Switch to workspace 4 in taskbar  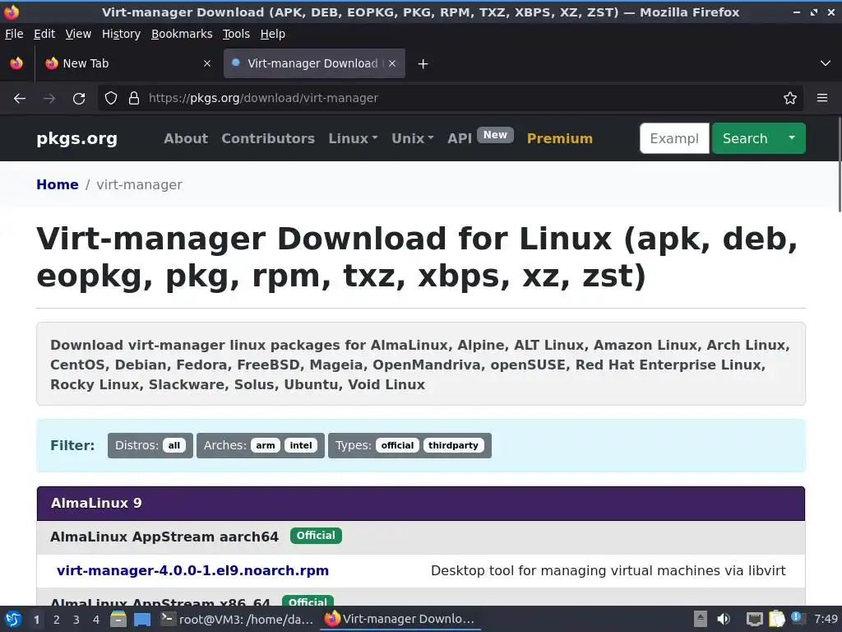[x=96, y=620]
